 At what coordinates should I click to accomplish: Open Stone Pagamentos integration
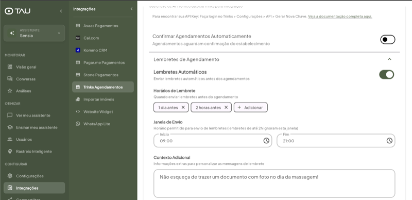tap(101, 75)
